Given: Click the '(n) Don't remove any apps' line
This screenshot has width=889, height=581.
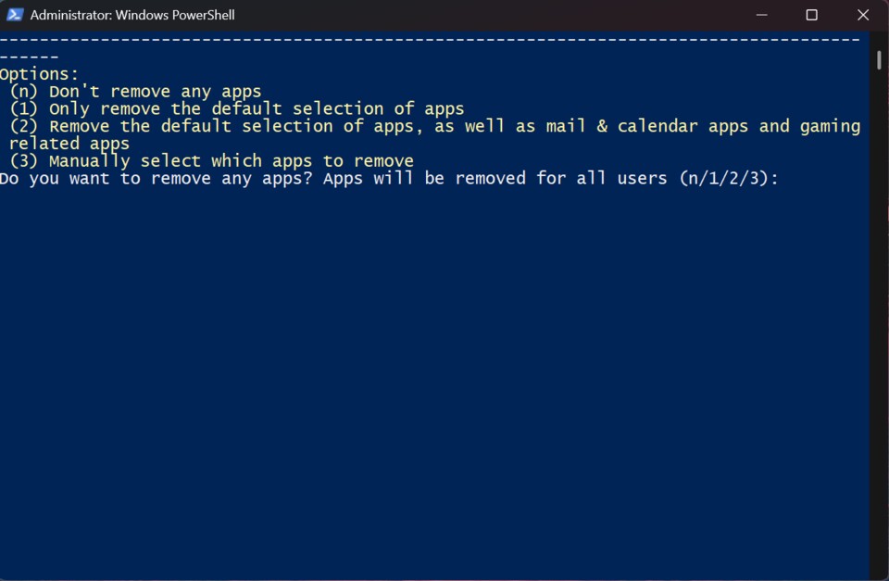Looking at the screenshot, I should coord(135,92).
